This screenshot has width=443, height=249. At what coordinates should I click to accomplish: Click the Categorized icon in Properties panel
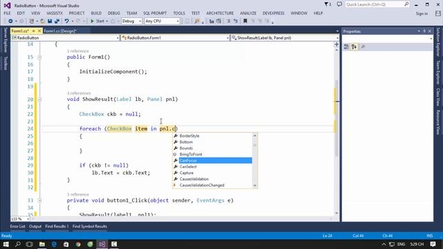tap(346, 47)
